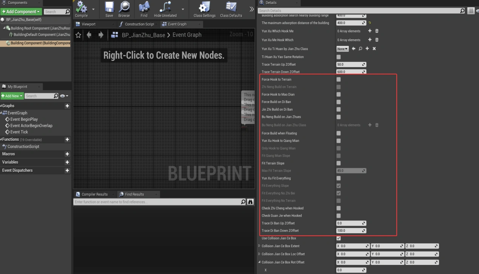479x274 pixels.
Task: Enable Force Build when Floating
Action: (338, 133)
